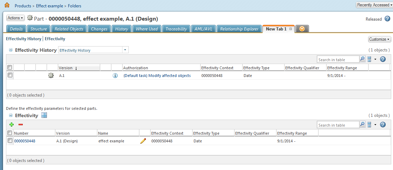Open the 0000050448 part number link

point(24,141)
